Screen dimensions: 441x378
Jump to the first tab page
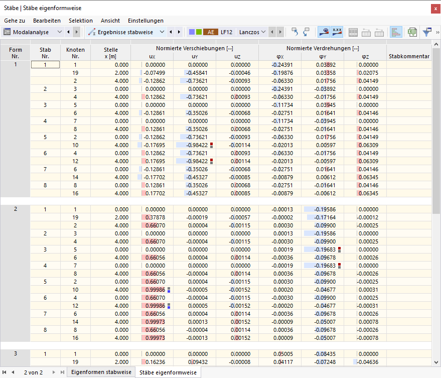pos(4,372)
